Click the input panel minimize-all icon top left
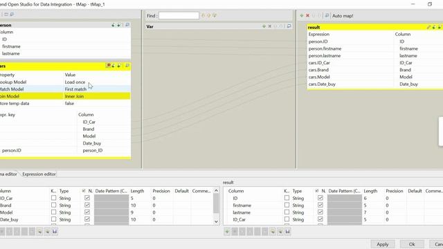This screenshot has width=443, height=249. tap(12, 14)
